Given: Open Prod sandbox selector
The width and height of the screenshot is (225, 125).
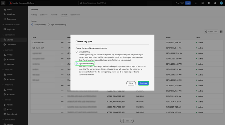Looking at the screenshot, I should pyautogui.click(x=188, y=3).
